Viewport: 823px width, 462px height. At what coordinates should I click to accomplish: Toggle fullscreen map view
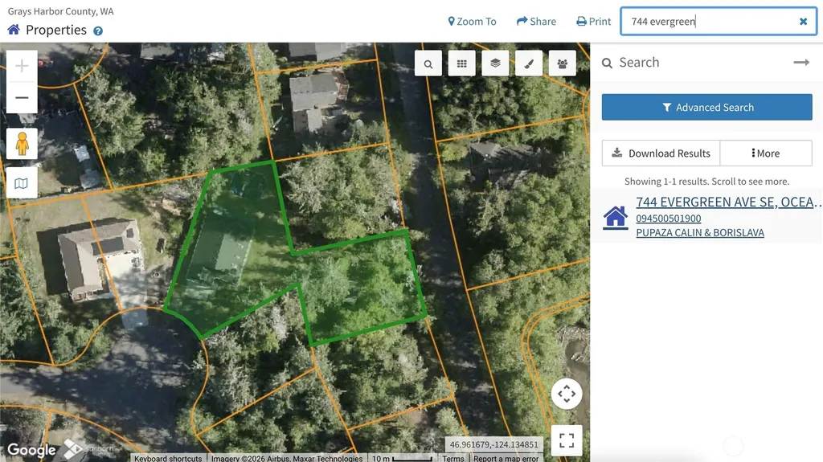[x=567, y=440]
